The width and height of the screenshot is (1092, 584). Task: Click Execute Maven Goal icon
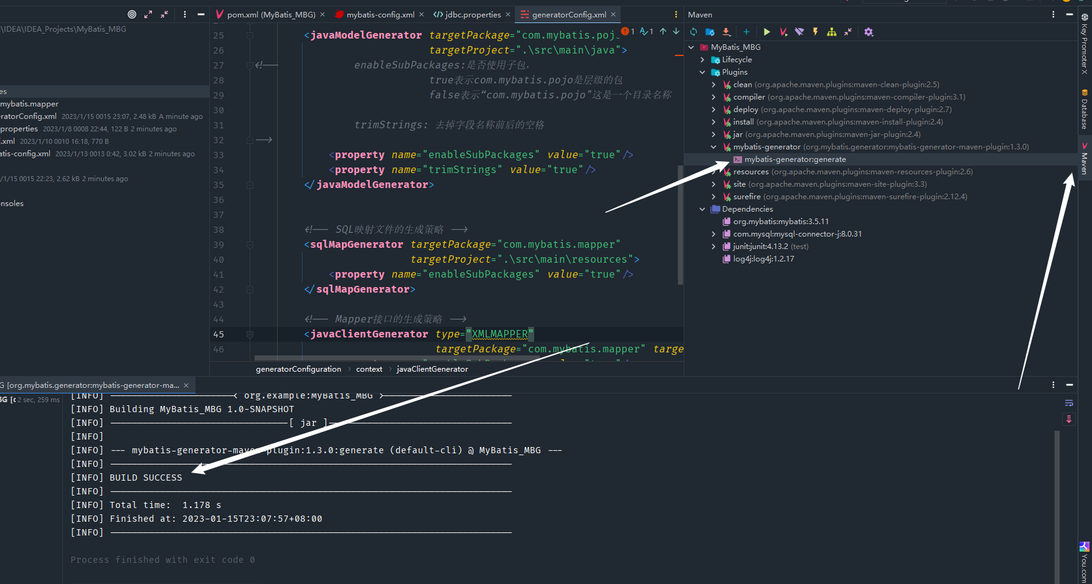[x=783, y=32]
